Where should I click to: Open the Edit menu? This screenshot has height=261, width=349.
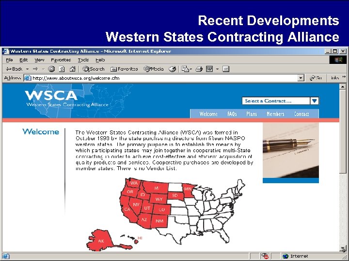click(x=23, y=60)
